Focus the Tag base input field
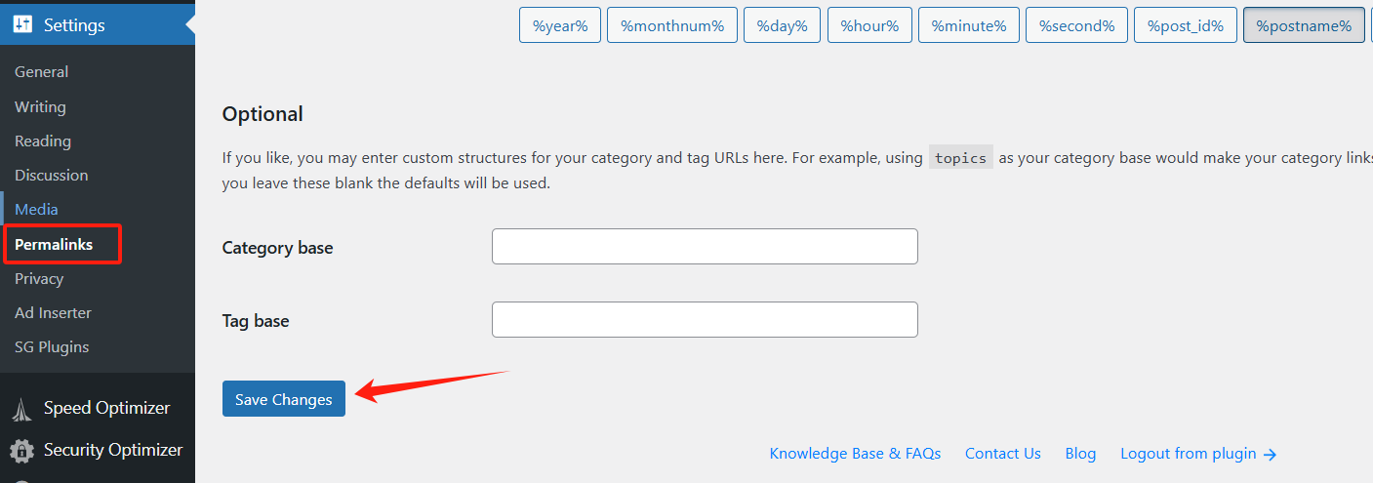 (705, 320)
